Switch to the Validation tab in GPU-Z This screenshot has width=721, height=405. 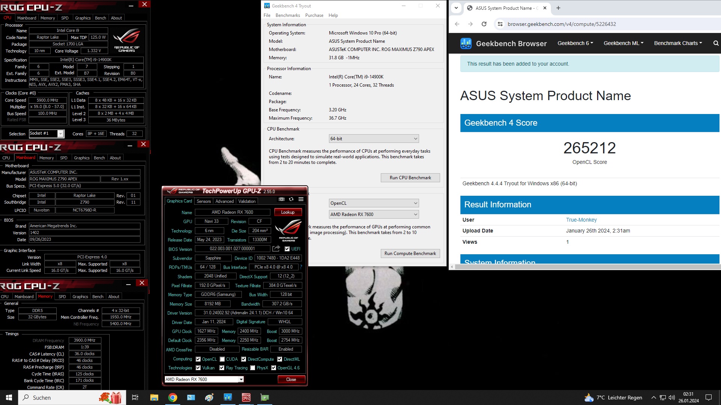pyautogui.click(x=247, y=201)
